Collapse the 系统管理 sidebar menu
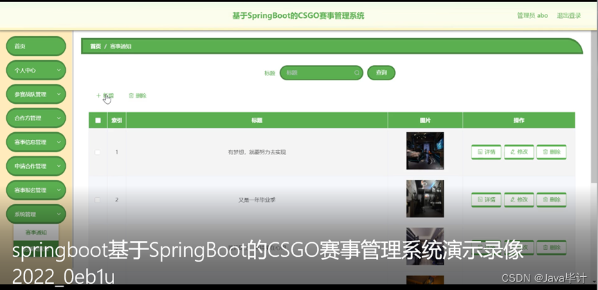598x290 pixels. (x=36, y=214)
